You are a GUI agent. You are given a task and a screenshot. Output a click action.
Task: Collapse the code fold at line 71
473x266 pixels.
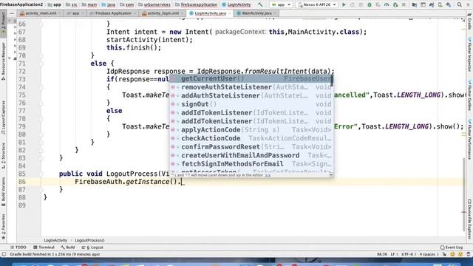(41, 64)
